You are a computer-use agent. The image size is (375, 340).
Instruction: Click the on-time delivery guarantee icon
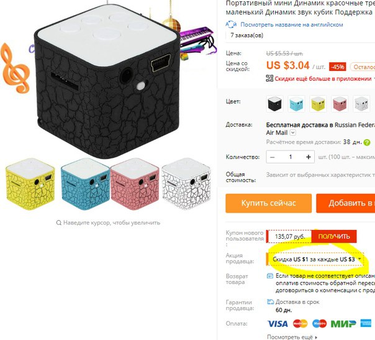point(270,302)
